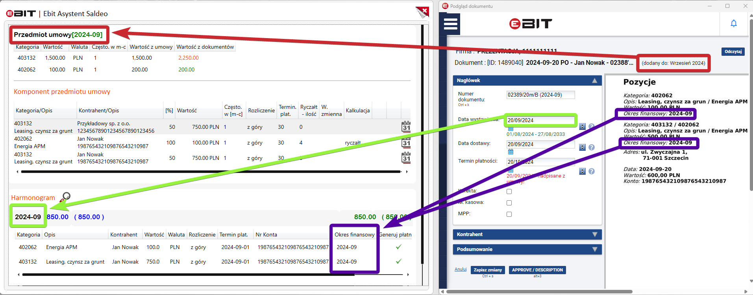Open the calendar icon in the Przykładowy sp. z o.o. row
This screenshot has width=753, height=295.
pos(406,126)
